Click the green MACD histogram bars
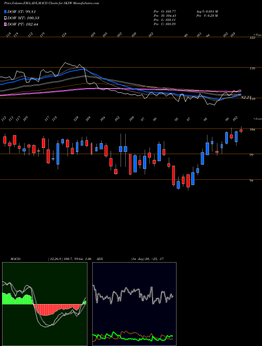 (17, 299)
